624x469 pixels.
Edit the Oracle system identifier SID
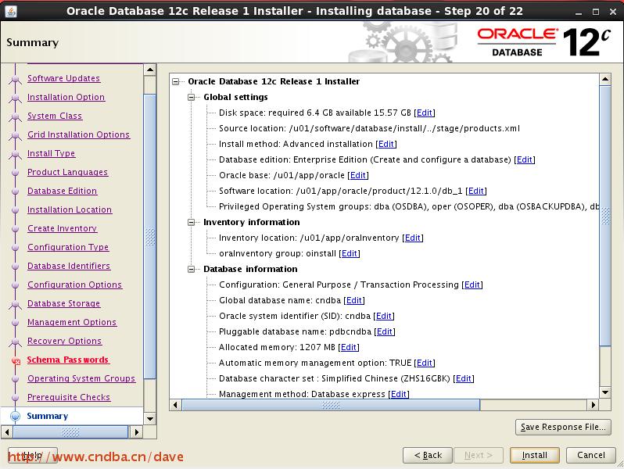384,317
